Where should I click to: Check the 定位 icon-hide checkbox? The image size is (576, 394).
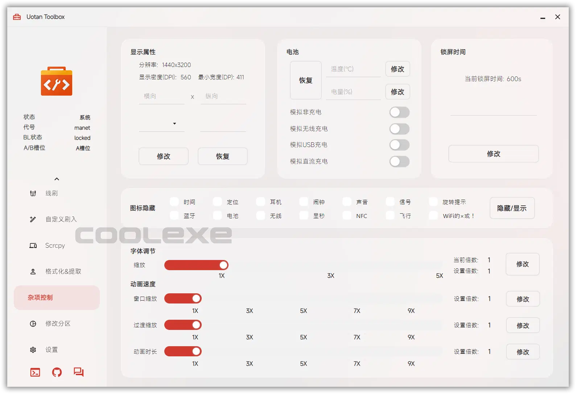click(x=218, y=202)
